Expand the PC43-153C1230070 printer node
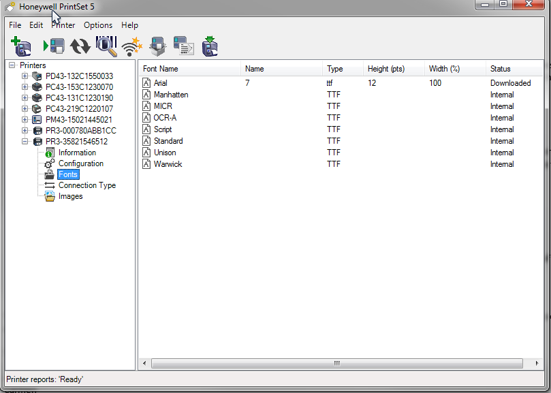Viewport: 551px width, 393px height. coord(25,87)
